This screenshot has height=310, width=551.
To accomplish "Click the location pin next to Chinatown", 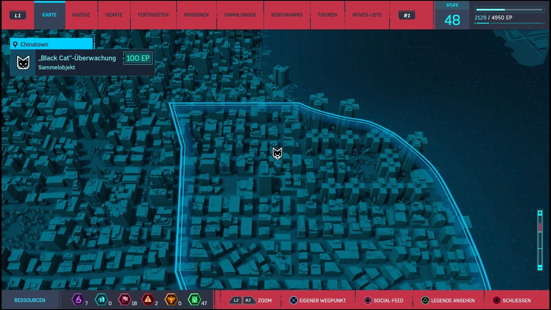I will pos(15,44).
